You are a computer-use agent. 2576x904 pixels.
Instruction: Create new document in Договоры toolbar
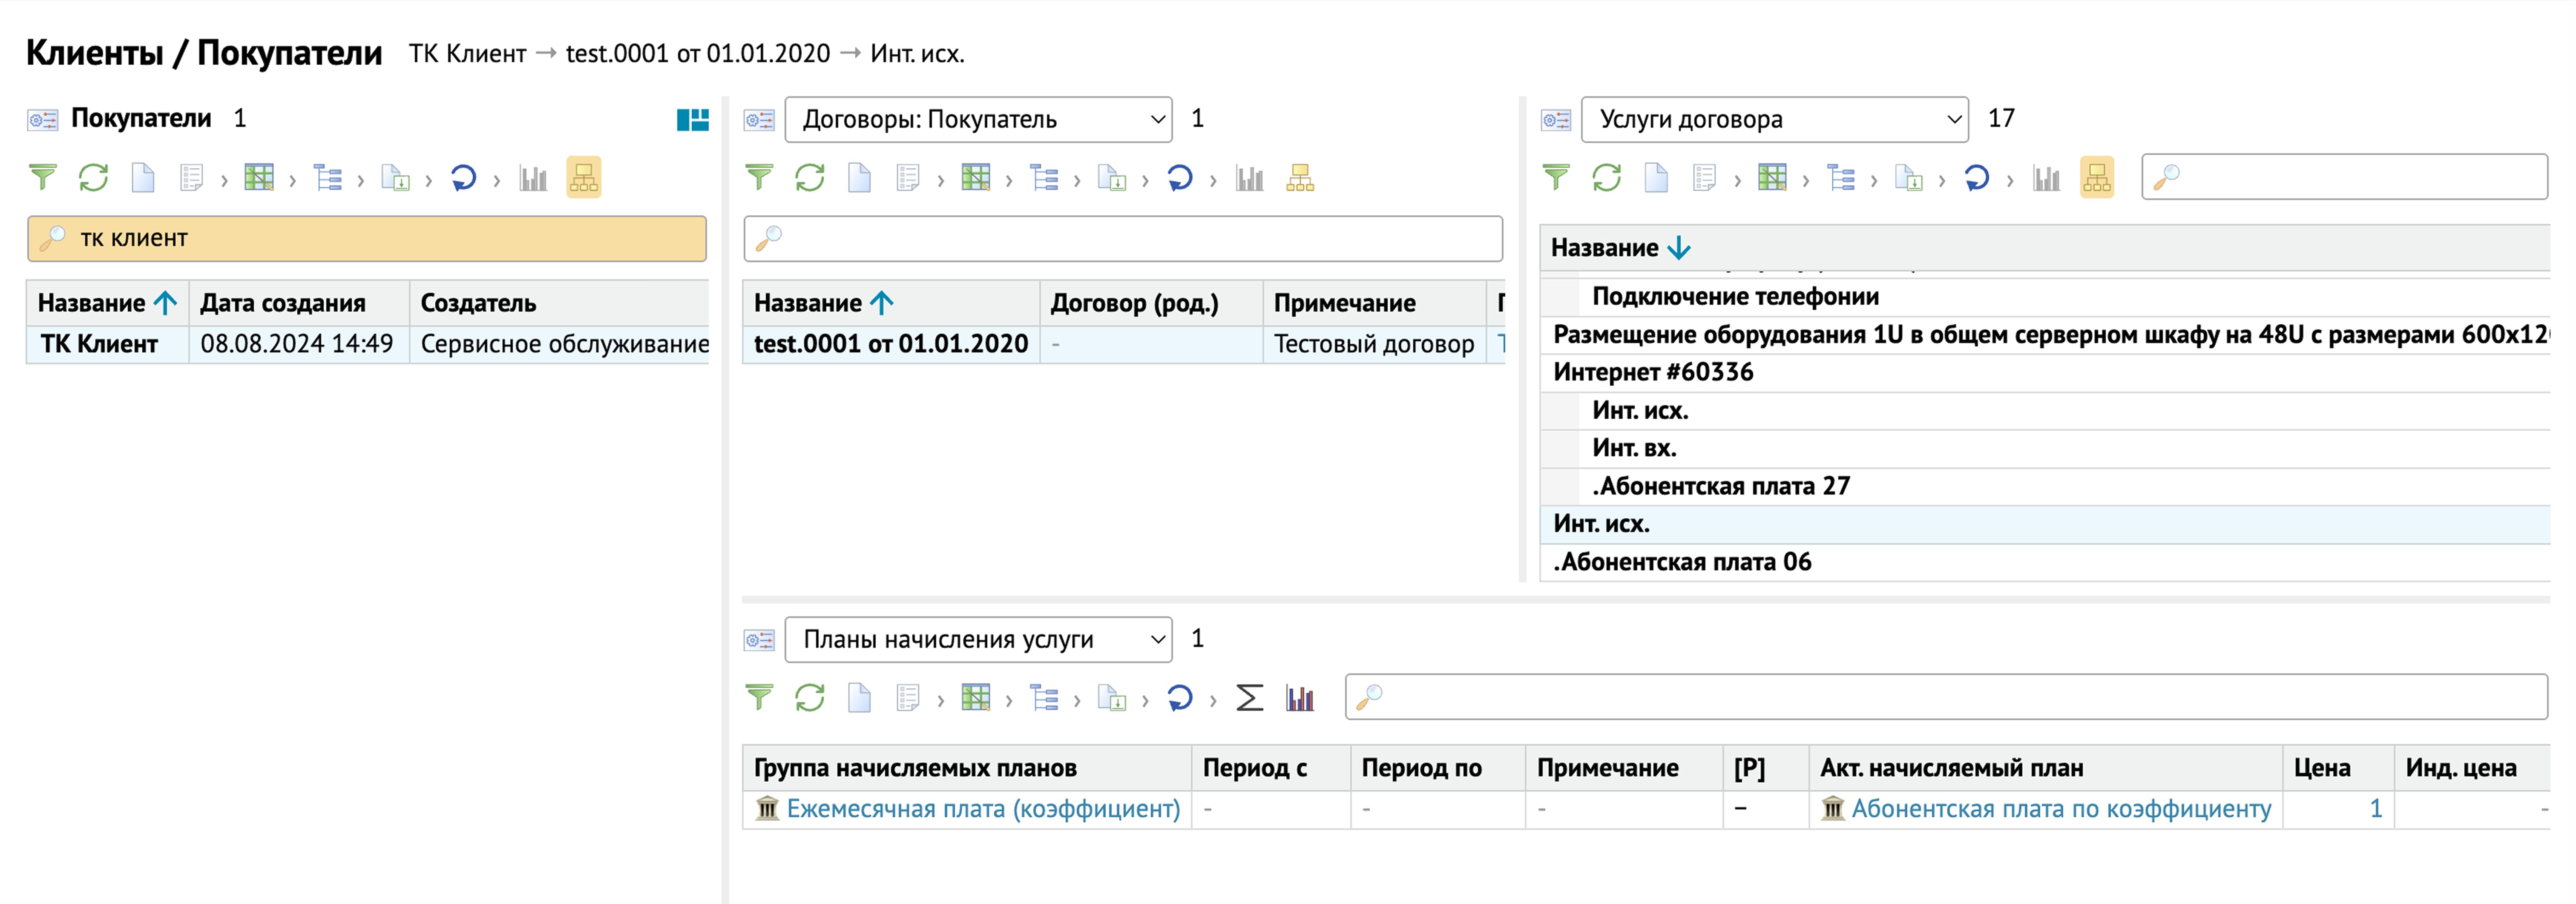pyautogui.click(x=859, y=178)
